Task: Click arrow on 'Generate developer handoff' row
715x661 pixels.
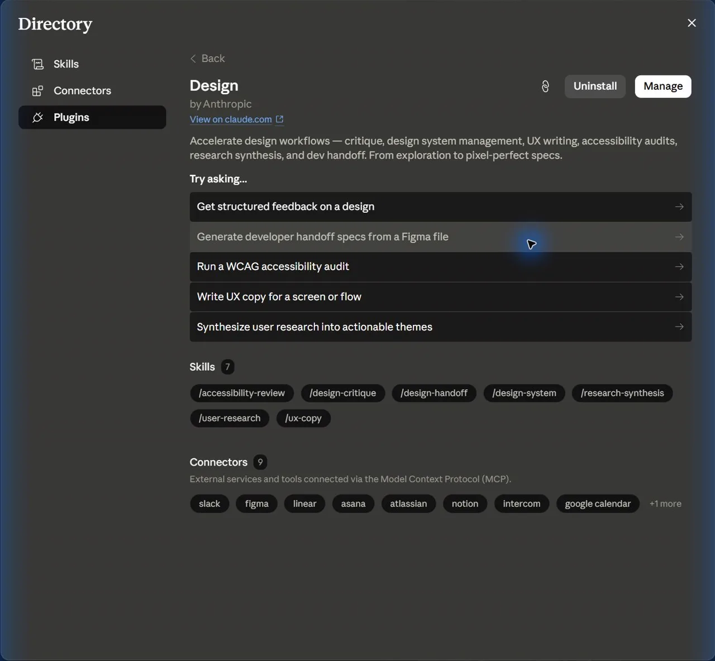Action: (679, 237)
